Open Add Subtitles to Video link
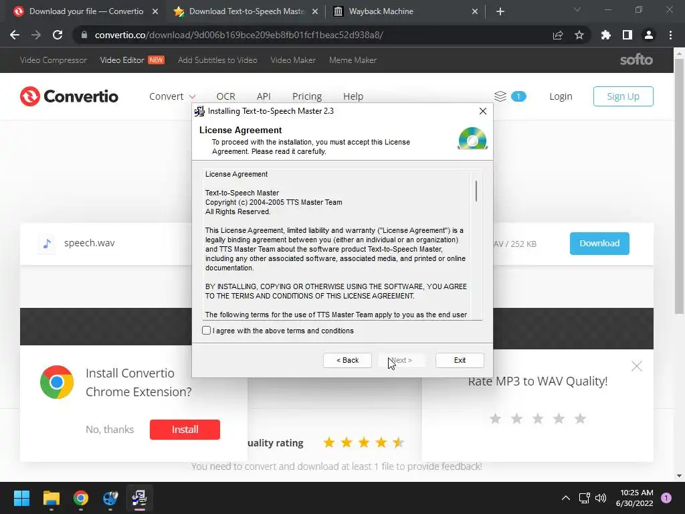The image size is (685, 514). [217, 60]
